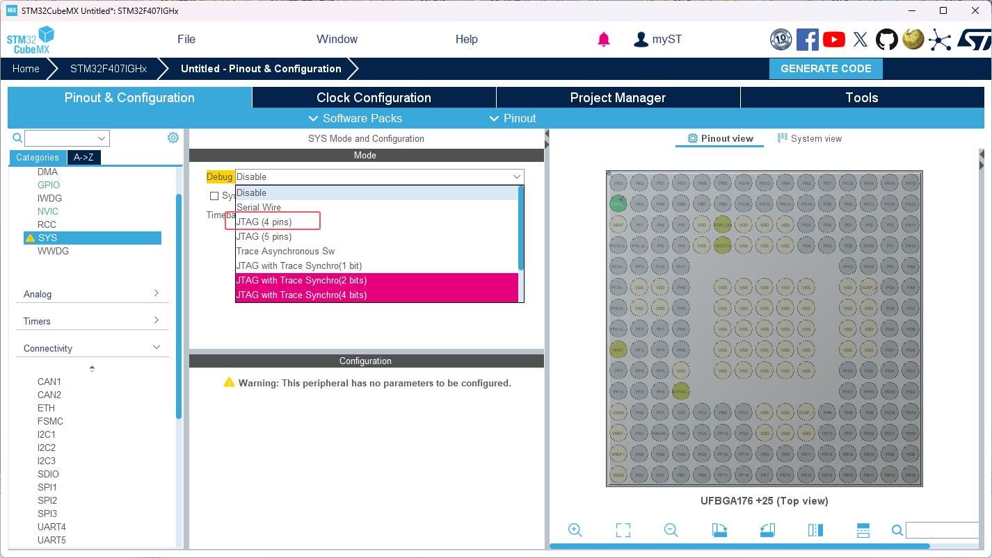
Task: Open the Software Packs dropdown
Action: pos(355,118)
